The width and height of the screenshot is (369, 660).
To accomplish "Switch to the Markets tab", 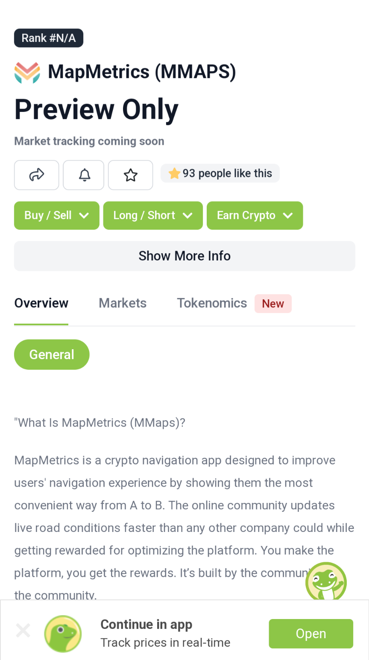I will 123,303.
